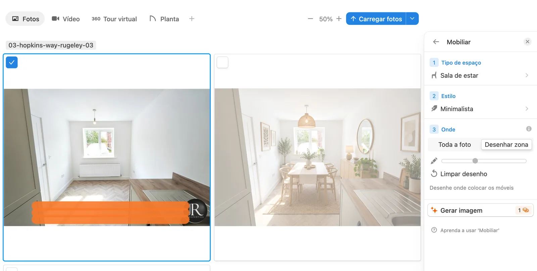This screenshot has height=271, width=537.
Task: Open Aprenda a usar 'Mobiliar' link
Action: pos(470,230)
